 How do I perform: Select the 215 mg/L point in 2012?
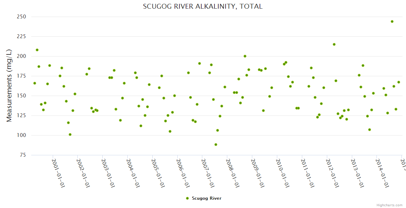[x=334, y=44]
